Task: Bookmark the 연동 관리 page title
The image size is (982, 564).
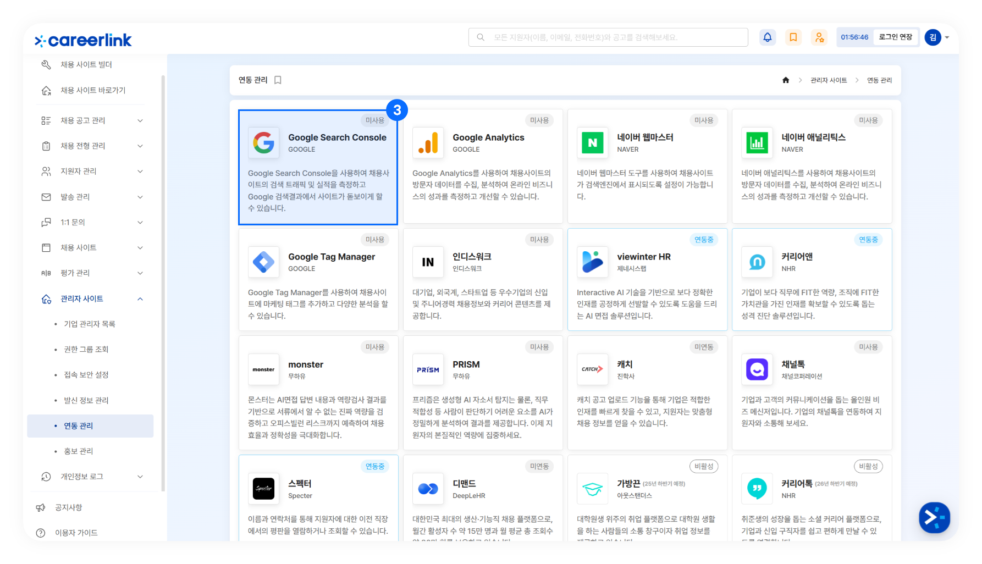Action: (x=278, y=80)
